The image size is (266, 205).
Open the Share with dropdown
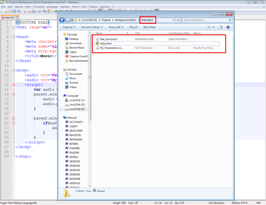point(116,27)
